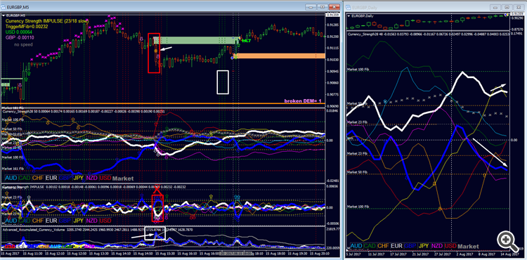Select NZD in the IMPULSE panel

tap(92, 221)
